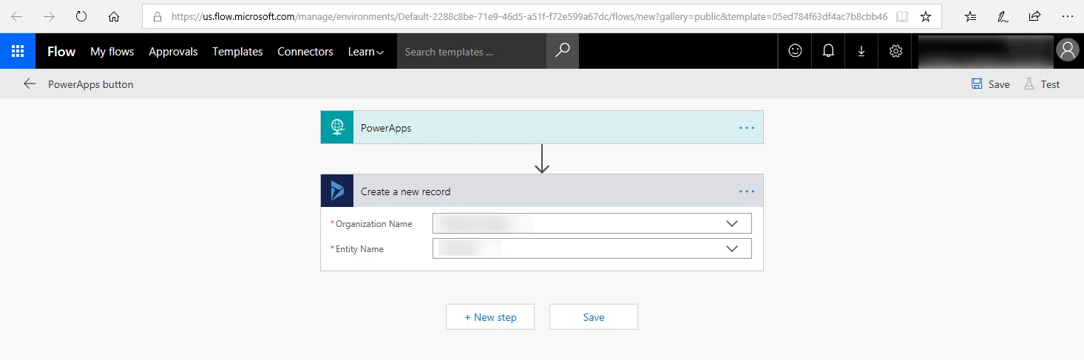Open the Create a new record ellipsis menu

pos(747,191)
